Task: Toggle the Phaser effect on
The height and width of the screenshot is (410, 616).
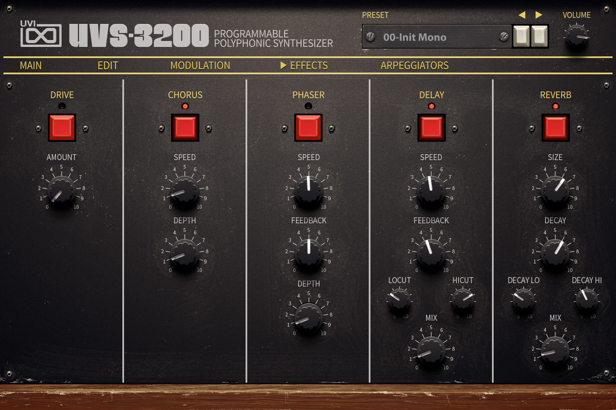Action: pos(308,127)
